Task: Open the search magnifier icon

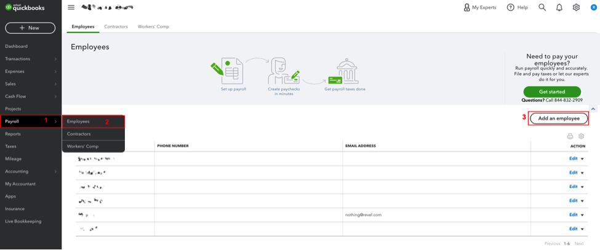Action: 542,7
